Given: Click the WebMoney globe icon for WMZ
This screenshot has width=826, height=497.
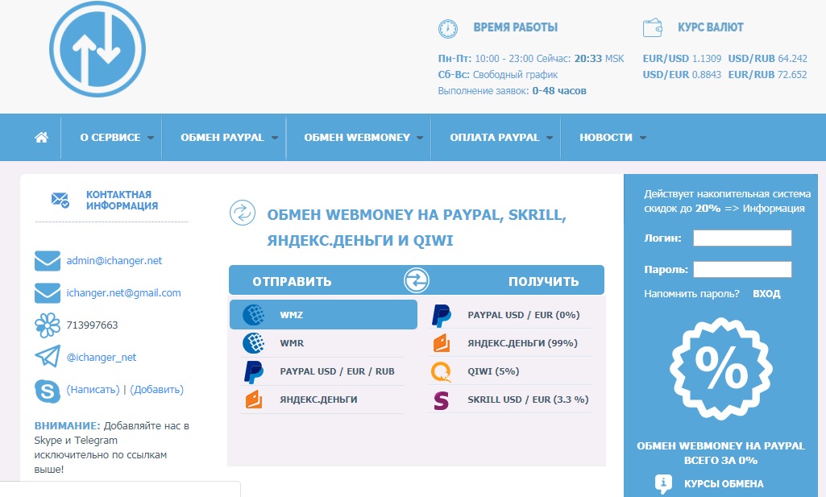Looking at the screenshot, I should tap(253, 315).
